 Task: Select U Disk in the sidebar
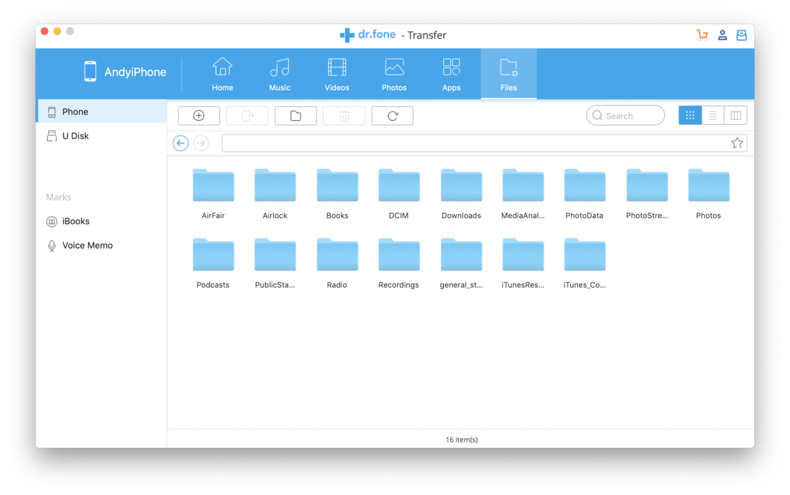pyautogui.click(x=101, y=136)
